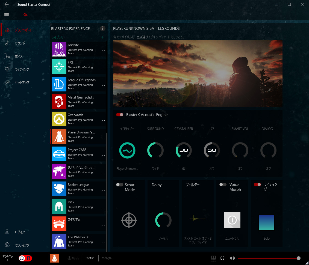Add a new profile with plus icon
309x265 pixels.
point(103,37)
